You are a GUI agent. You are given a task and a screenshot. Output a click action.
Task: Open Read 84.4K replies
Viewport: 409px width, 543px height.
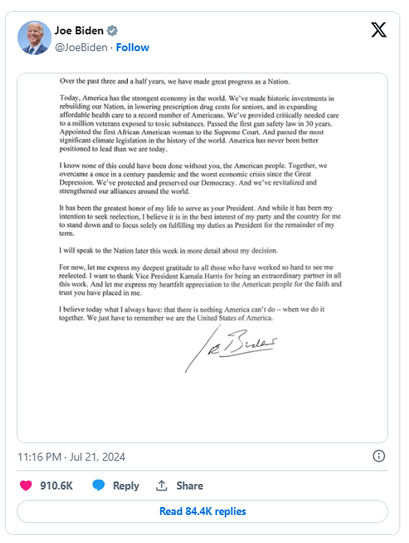202,511
